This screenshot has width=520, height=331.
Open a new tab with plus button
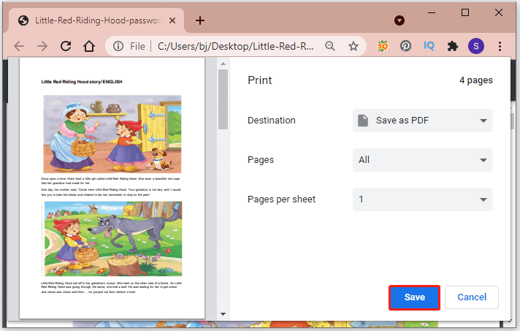coord(200,20)
